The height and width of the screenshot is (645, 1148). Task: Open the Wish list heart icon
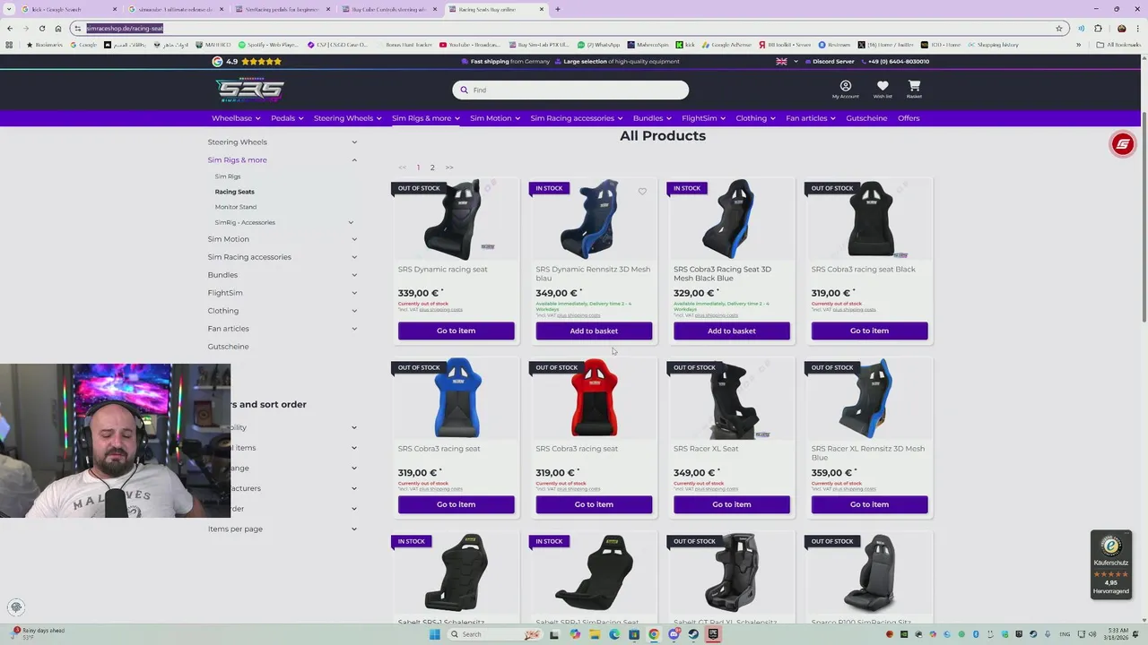[x=883, y=87]
